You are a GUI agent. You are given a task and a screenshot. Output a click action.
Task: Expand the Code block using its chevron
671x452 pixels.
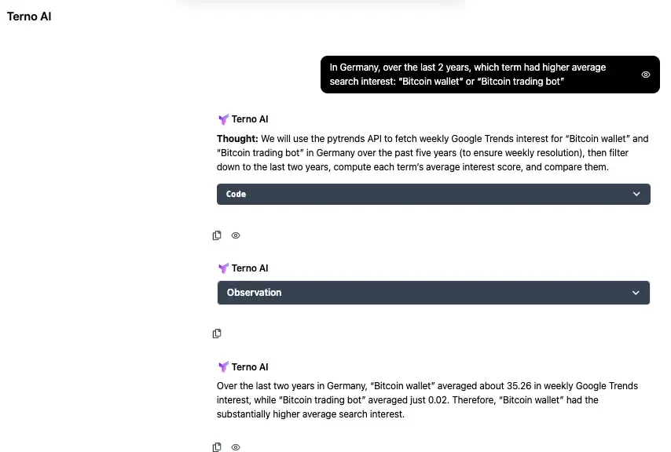tap(636, 194)
